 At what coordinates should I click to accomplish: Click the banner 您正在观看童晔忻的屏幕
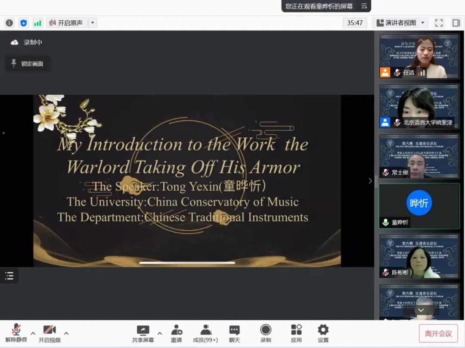point(319,6)
